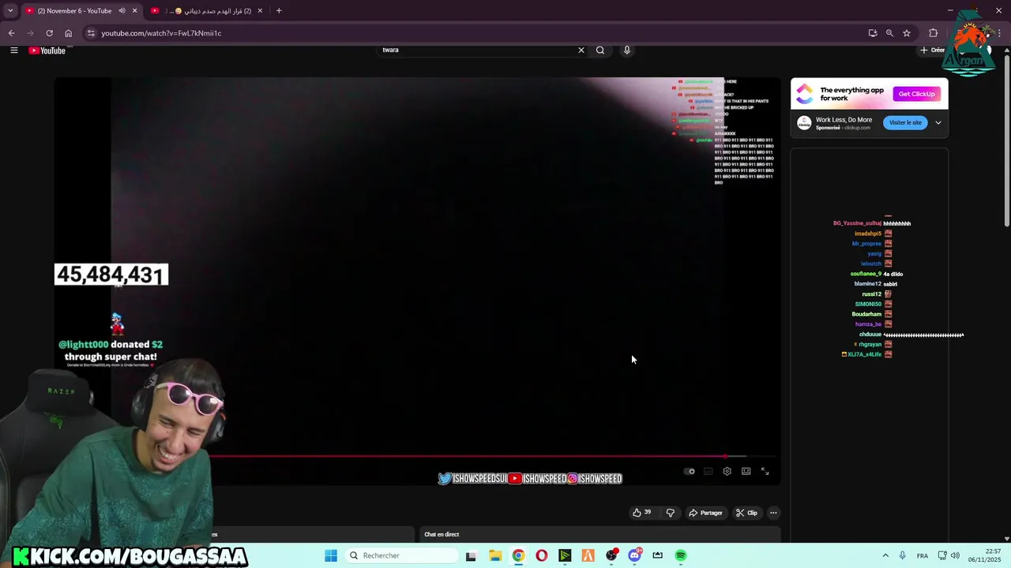Open the YouTube hamburger guide menu

pos(13,50)
